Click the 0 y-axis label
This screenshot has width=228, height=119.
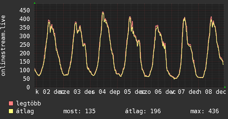pyautogui.click(x=28, y=87)
